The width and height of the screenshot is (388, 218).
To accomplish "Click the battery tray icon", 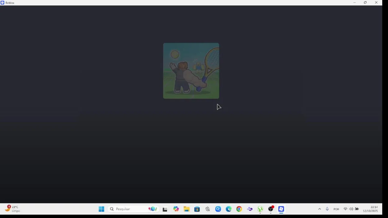I will pyautogui.click(x=357, y=209).
